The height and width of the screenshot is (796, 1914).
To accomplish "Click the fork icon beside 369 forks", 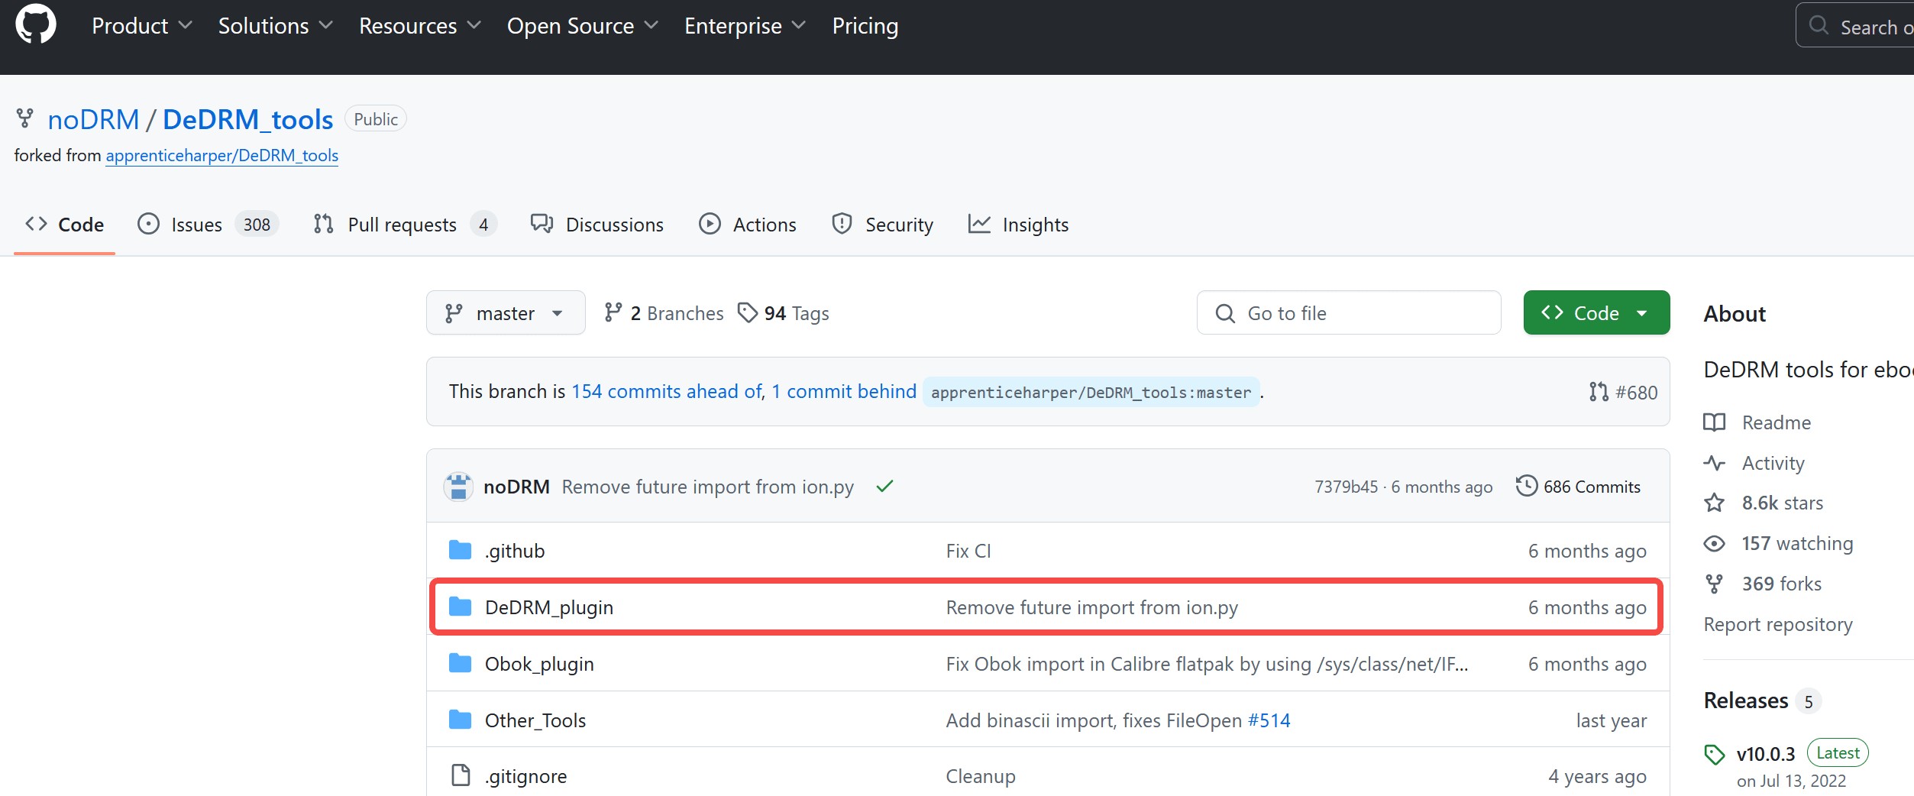I will click(1715, 584).
